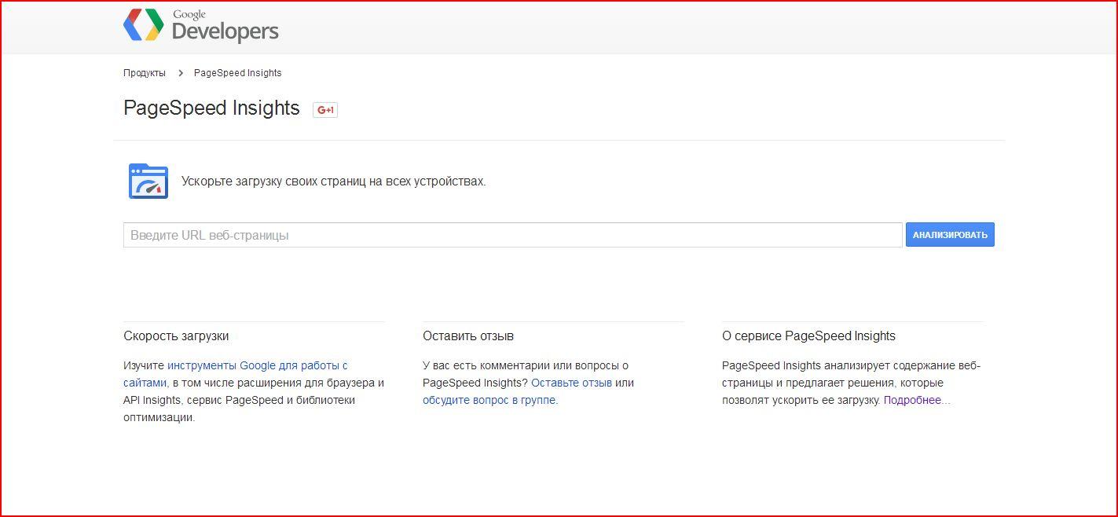Click the PageSpeed Insights page heading
This screenshot has height=517, width=1118.
211,108
